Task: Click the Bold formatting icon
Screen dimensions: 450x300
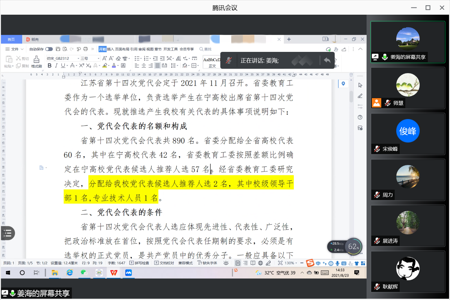Action: pyautogui.click(x=49, y=66)
